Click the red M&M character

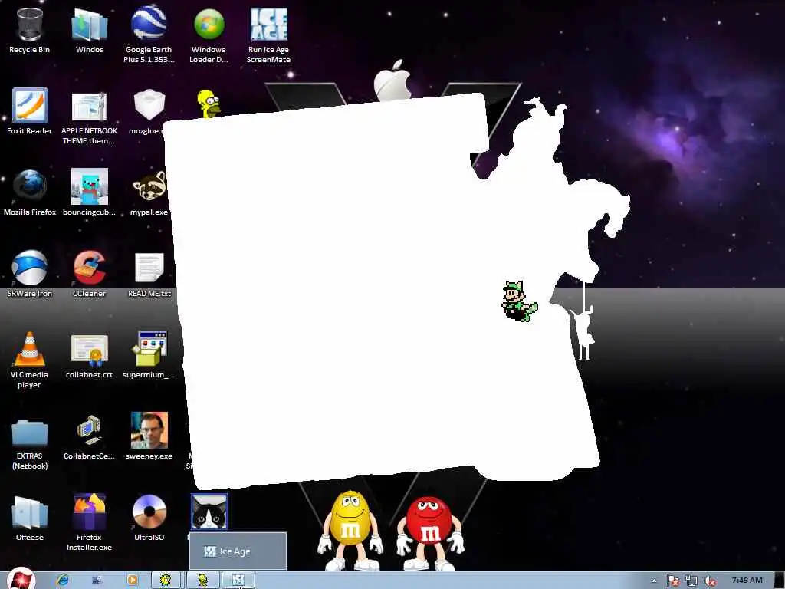click(430, 533)
